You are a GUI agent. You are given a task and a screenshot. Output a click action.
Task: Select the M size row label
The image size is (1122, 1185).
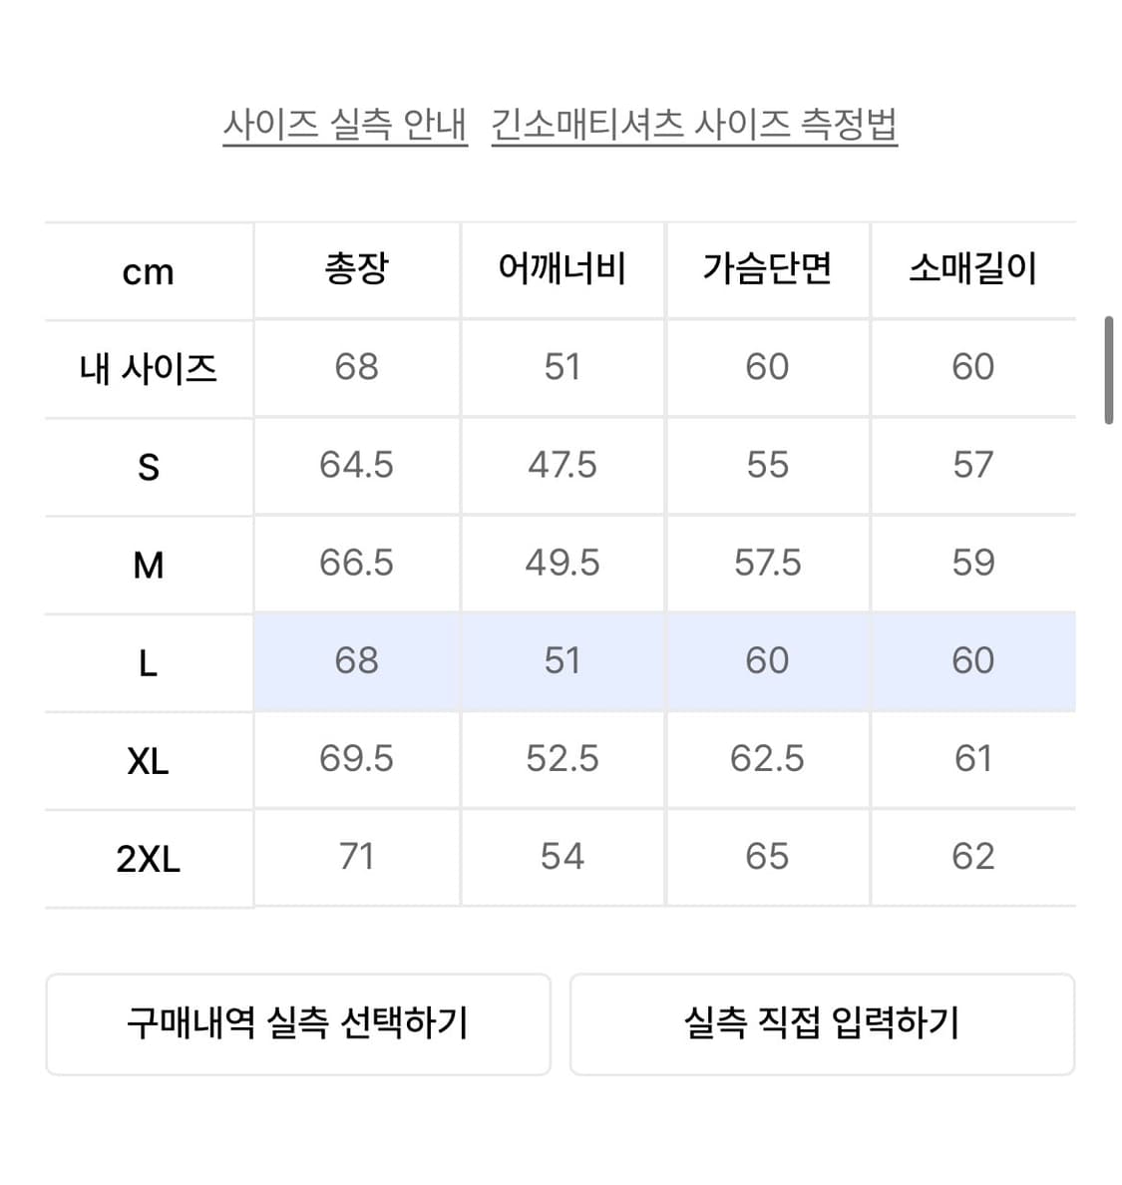(x=148, y=565)
